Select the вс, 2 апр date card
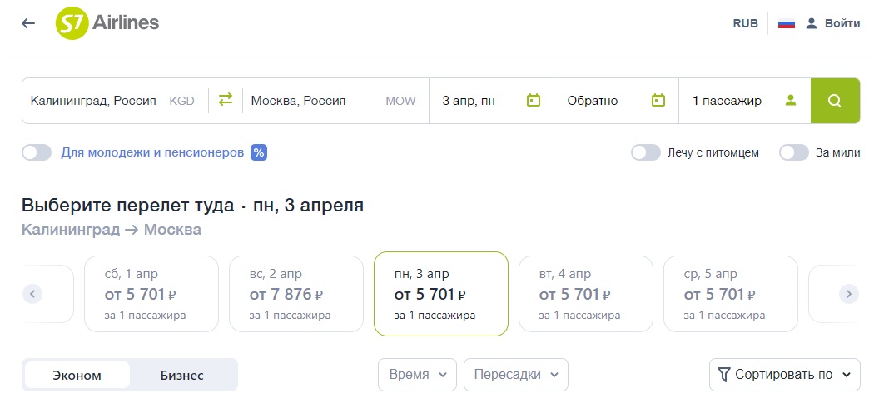This screenshot has height=398, width=874. pos(296,294)
